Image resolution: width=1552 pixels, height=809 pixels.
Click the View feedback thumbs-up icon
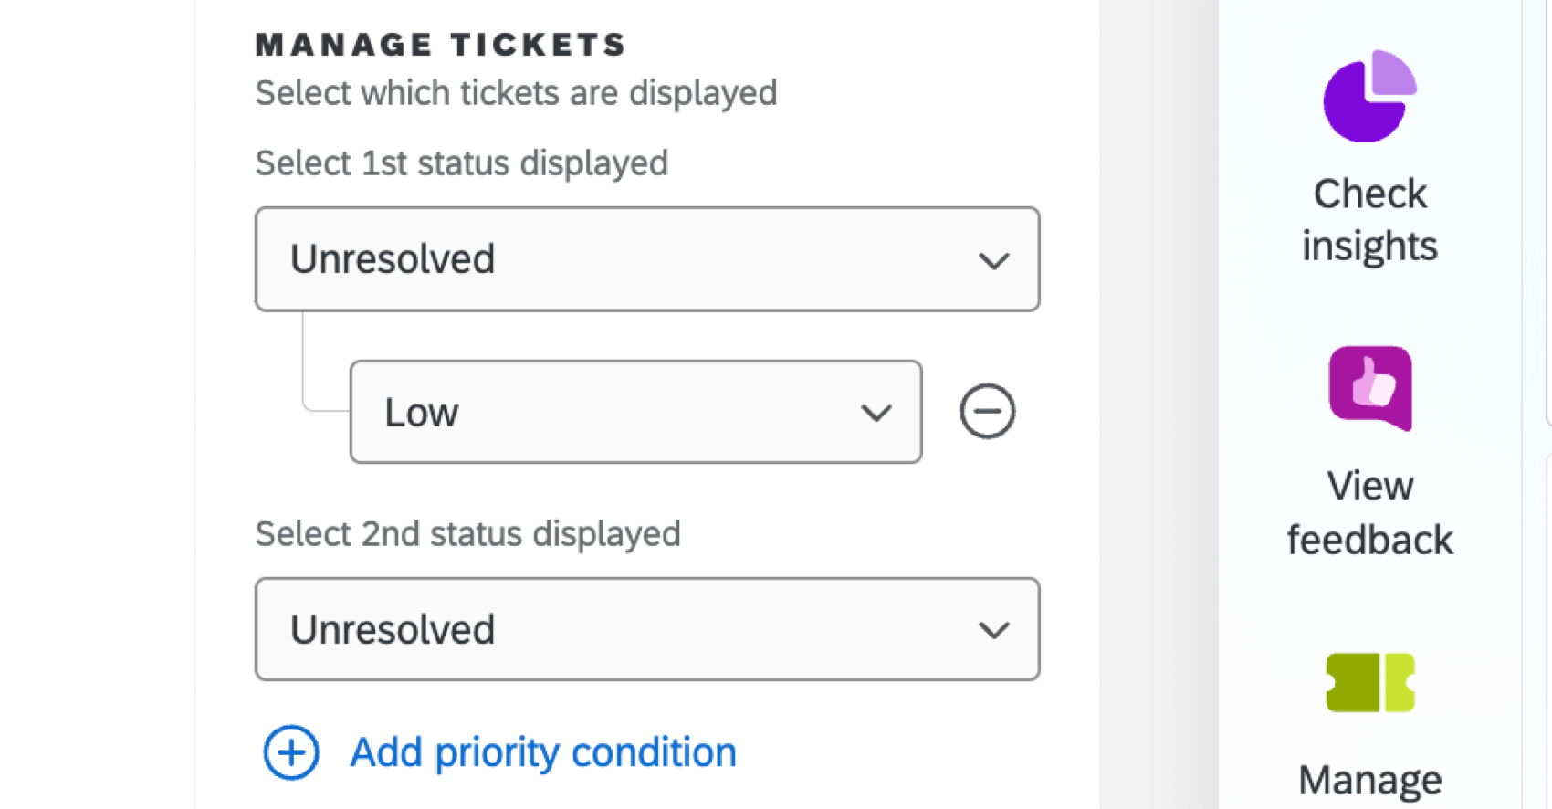(x=1368, y=389)
